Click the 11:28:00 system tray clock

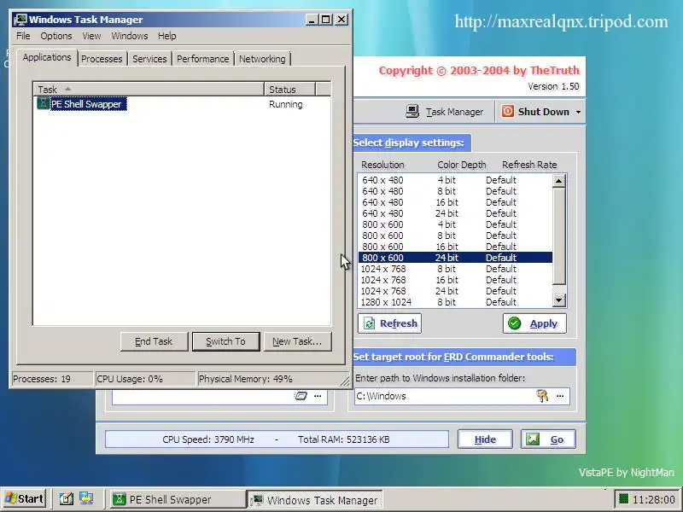tap(653, 499)
